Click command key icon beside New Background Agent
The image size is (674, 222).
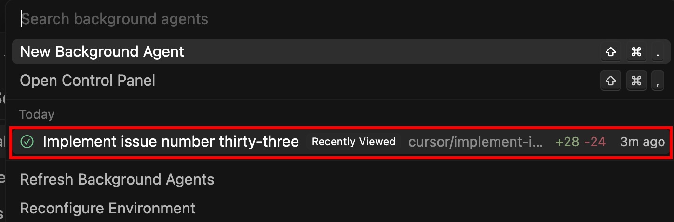[636, 52]
